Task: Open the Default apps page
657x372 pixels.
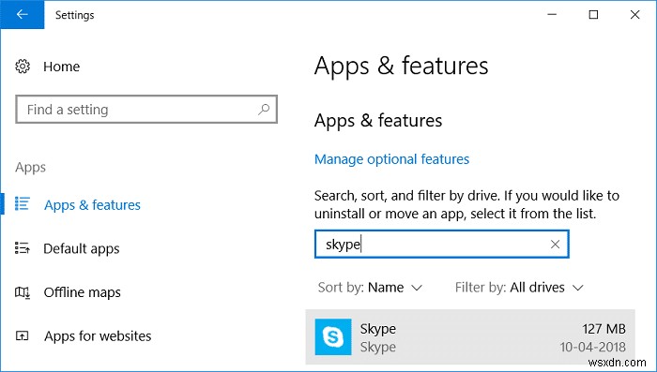Action: (x=82, y=248)
